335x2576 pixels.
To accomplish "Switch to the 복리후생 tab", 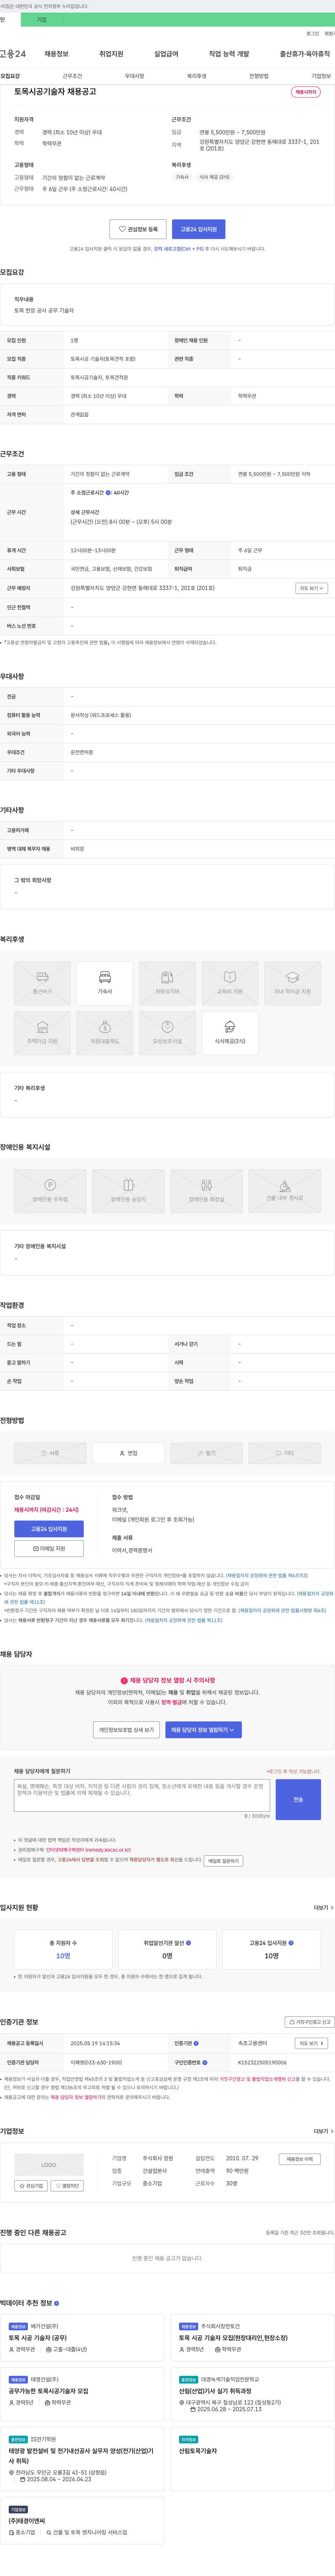I will 196,76.
